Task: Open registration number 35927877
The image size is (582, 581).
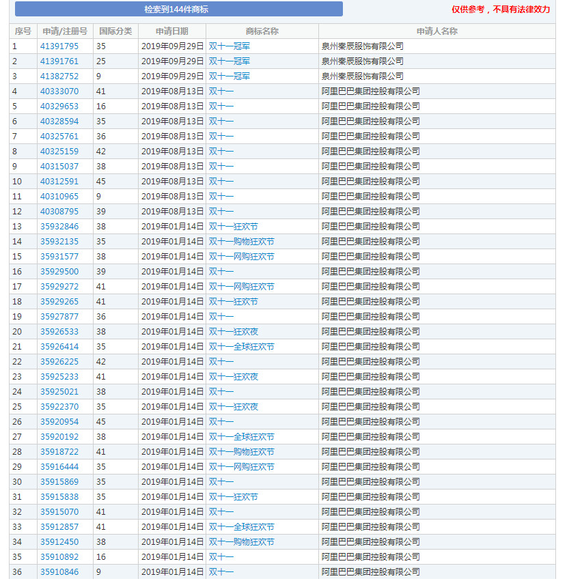Action: 59,317
